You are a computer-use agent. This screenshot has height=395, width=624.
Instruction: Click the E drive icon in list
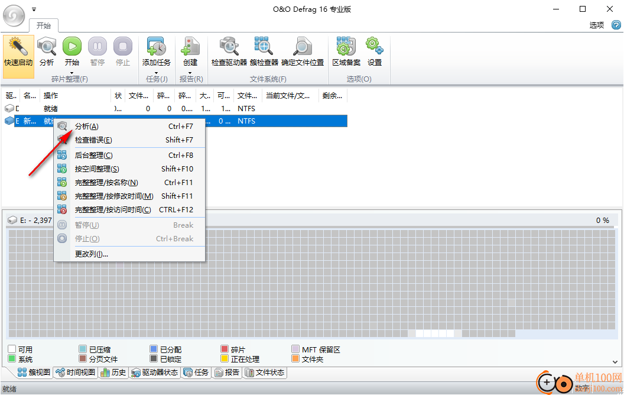[x=9, y=121]
